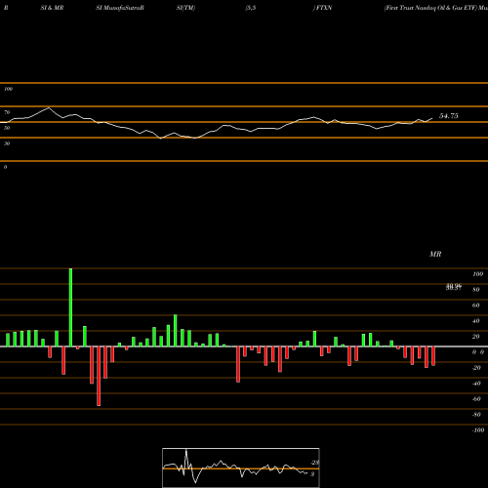Click the 'SI & MR' header text
The width and height of the screenshot is (488, 488).
click(x=52, y=8)
